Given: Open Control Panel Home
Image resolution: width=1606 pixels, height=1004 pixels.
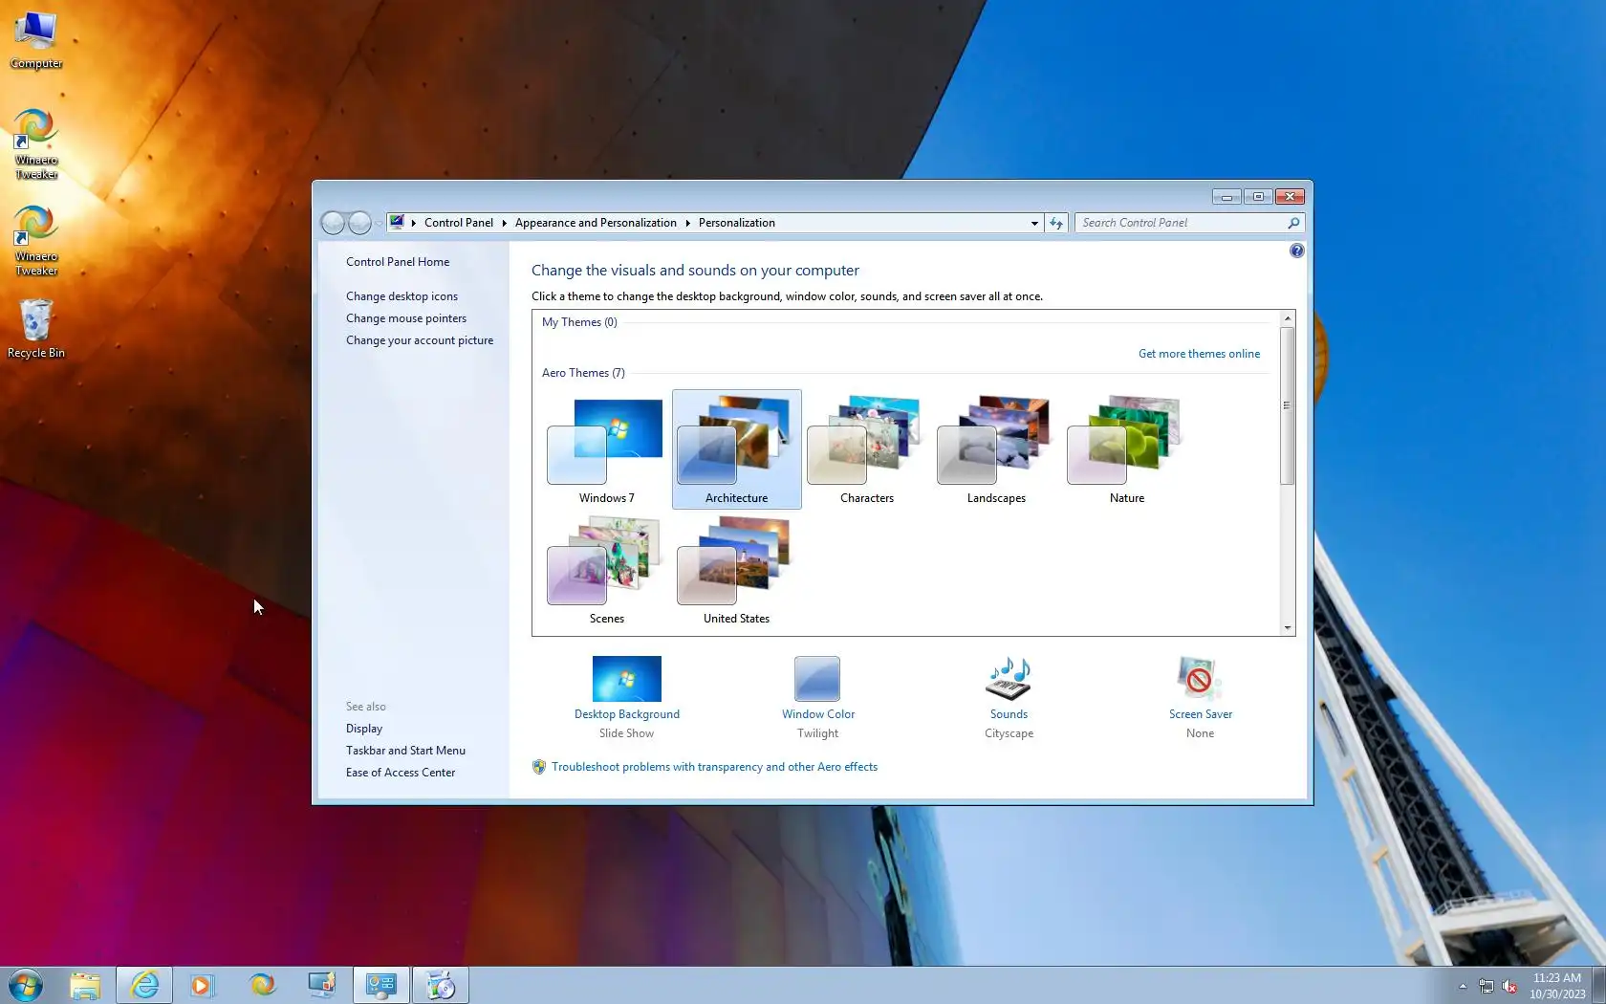Looking at the screenshot, I should [x=398, y=262].
